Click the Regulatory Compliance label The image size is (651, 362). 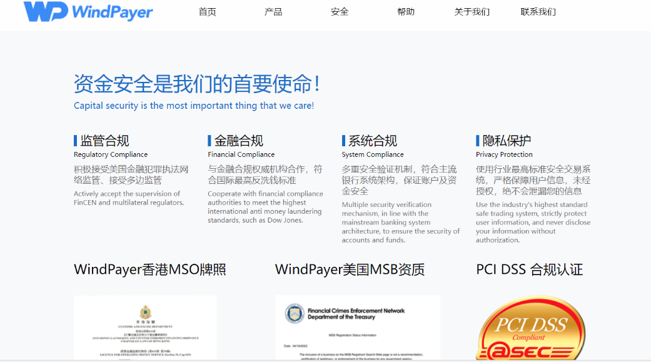111,154
